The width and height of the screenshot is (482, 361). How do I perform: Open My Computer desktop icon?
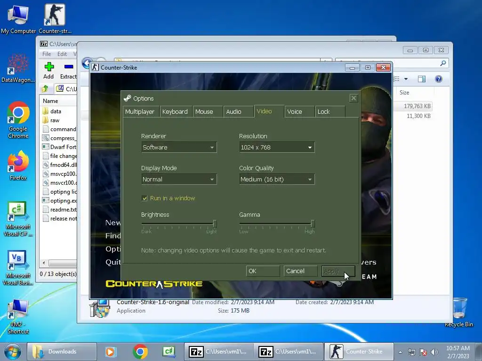click(x=18, y=19)
